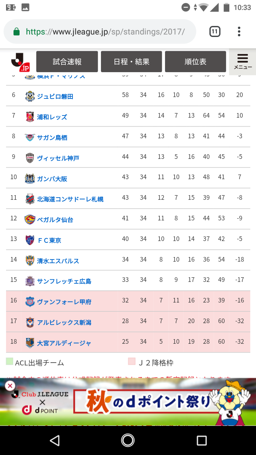Tap the J.League jp logo

coord(20,62)
